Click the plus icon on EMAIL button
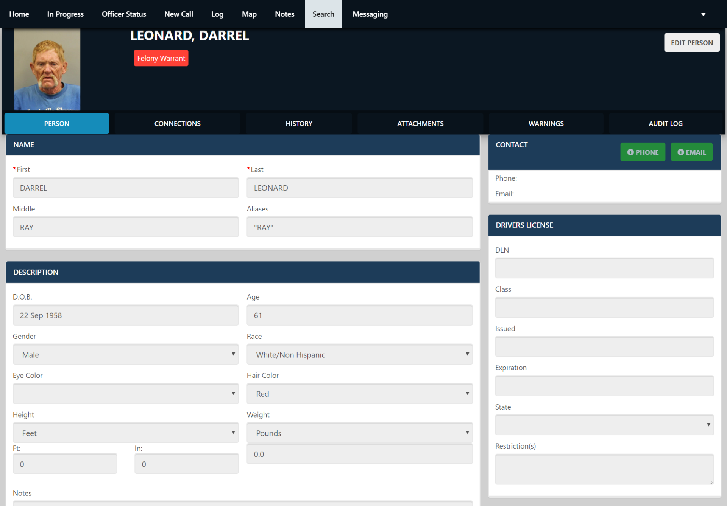 coord(680,152)
